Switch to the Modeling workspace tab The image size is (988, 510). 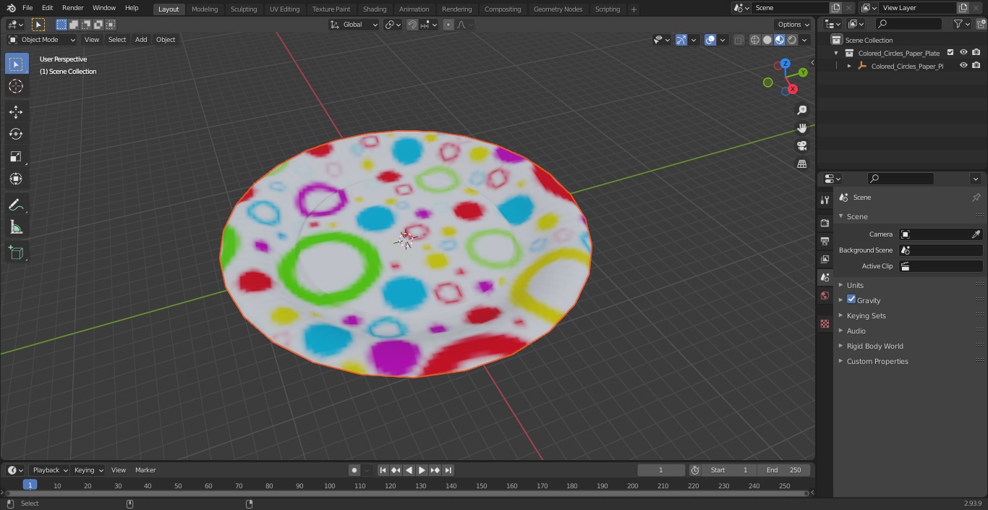205,9
